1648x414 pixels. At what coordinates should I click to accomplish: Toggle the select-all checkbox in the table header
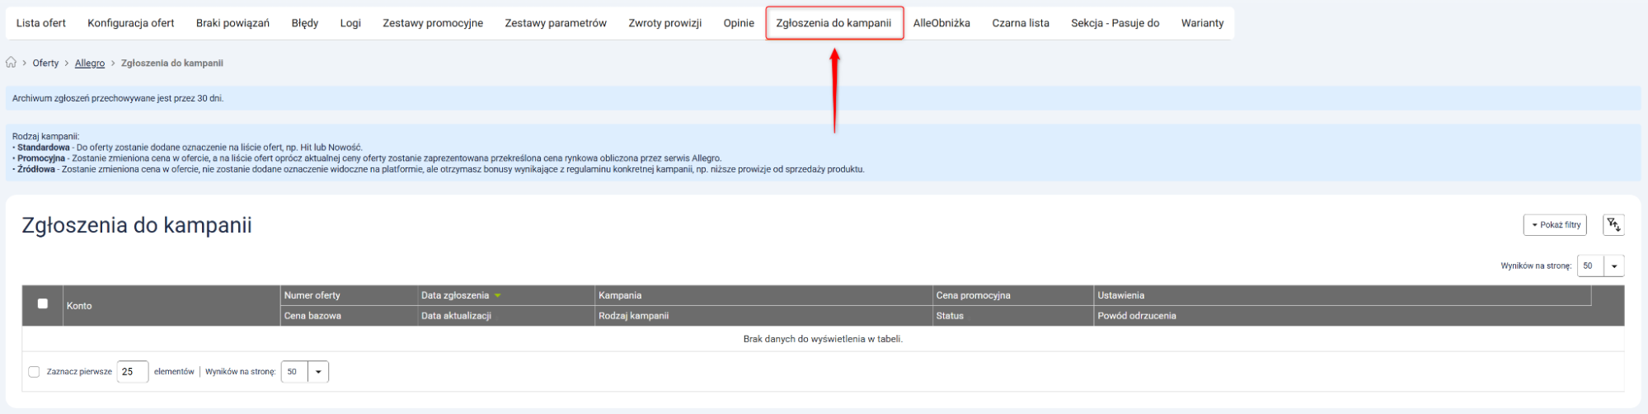[x=43, y=303]
